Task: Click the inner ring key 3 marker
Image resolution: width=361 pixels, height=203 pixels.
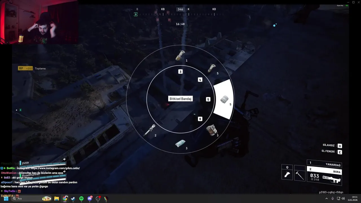Action: pyautogui.click(x=180, y=72)
